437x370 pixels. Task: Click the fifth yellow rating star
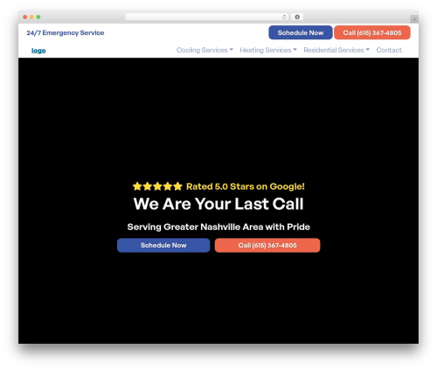[177, 186]
